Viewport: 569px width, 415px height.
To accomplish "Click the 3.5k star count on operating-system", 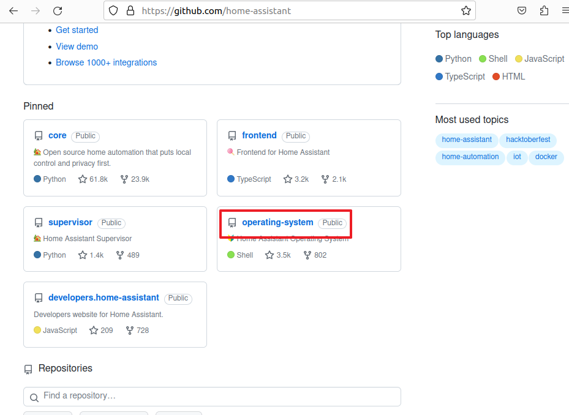I will click(284, 255).
